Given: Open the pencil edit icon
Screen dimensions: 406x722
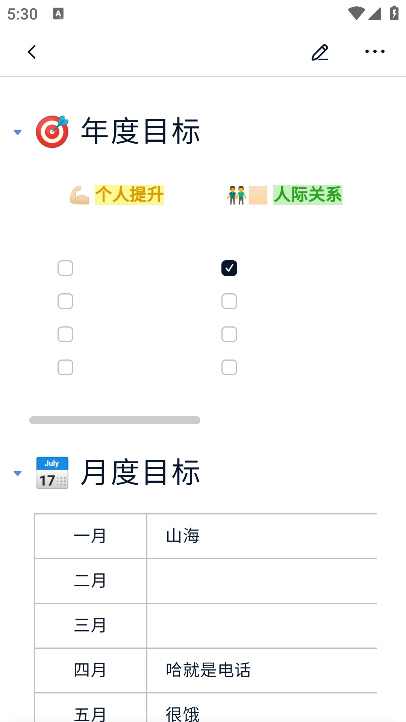Looking at the screenshot, I should coord(320,52).
